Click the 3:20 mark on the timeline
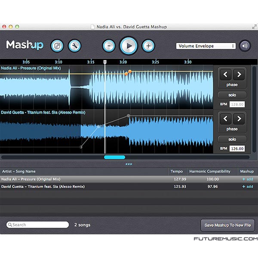 click(123, 62)
